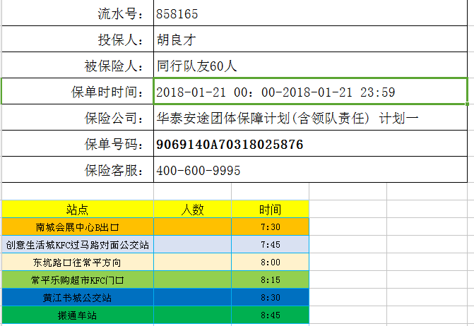Screen dimensions: 474x326
Task: Select the 7:30 time cell
Action: [x=271, y=227]
